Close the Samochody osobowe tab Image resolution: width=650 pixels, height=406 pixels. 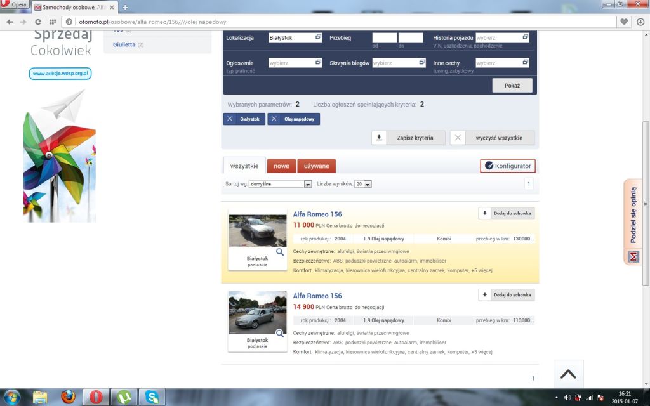pyautogui.click(x=112, y=8)
